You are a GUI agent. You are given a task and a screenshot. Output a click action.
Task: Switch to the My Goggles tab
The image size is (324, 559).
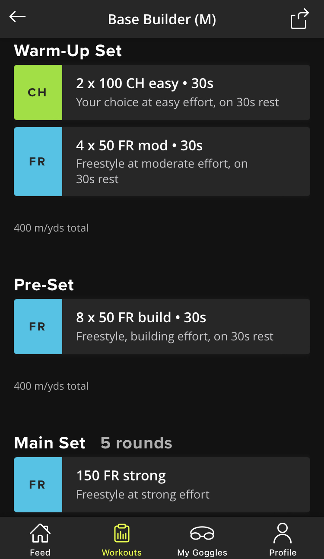202,538
